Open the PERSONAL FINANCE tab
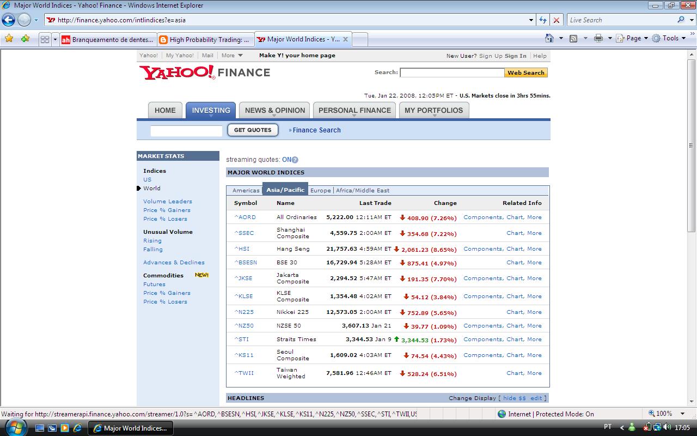Image resolution: width=697 pixels, height=436 pixels. [x=354, y=110]
